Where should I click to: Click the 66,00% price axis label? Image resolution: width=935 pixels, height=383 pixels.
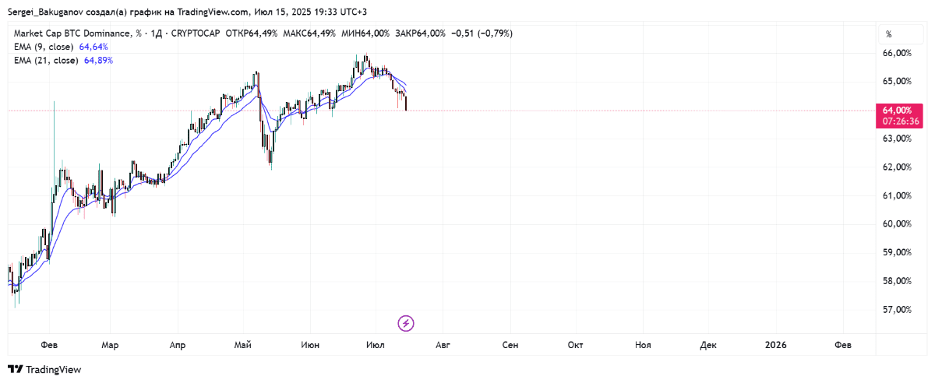[x=897, y=53]
